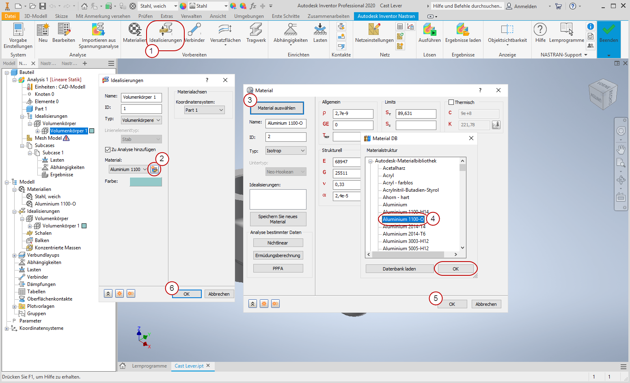Open the Aluminium 1100 material dropdown
Screen dimensions: 630x383
tap(128, 169)
